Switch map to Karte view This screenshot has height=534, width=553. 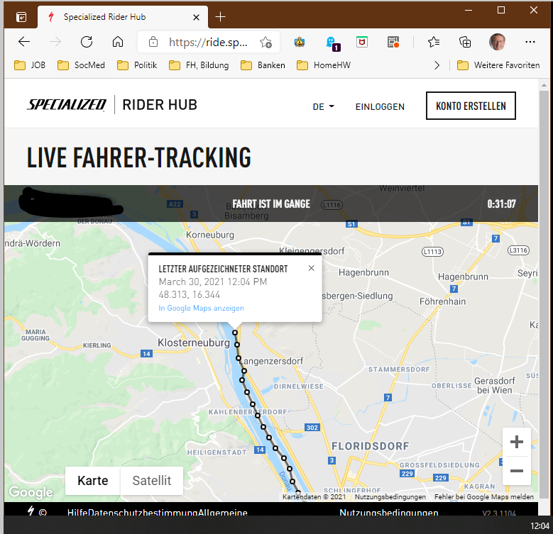click(93, 481)
